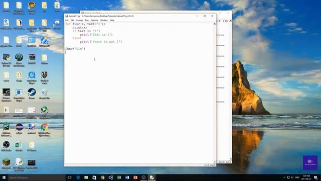
Task: Select the QuickTime Player desktop shortcut
Action: [32, 77]
